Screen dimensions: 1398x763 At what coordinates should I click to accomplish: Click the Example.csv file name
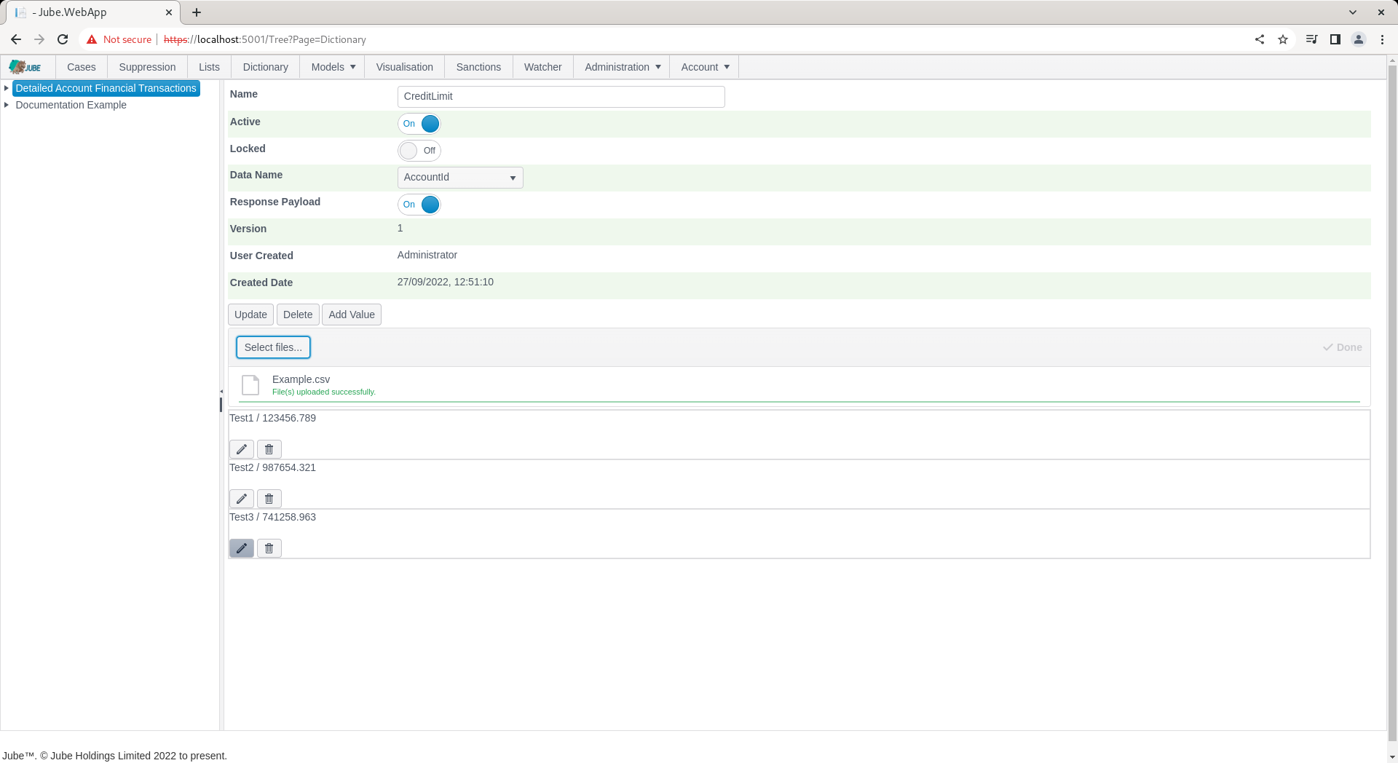click(301, 379)
